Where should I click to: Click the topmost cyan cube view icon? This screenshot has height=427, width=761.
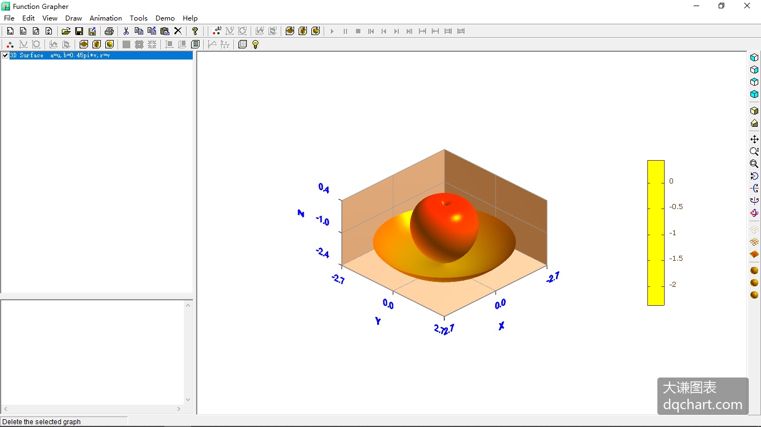pos(754,57)
